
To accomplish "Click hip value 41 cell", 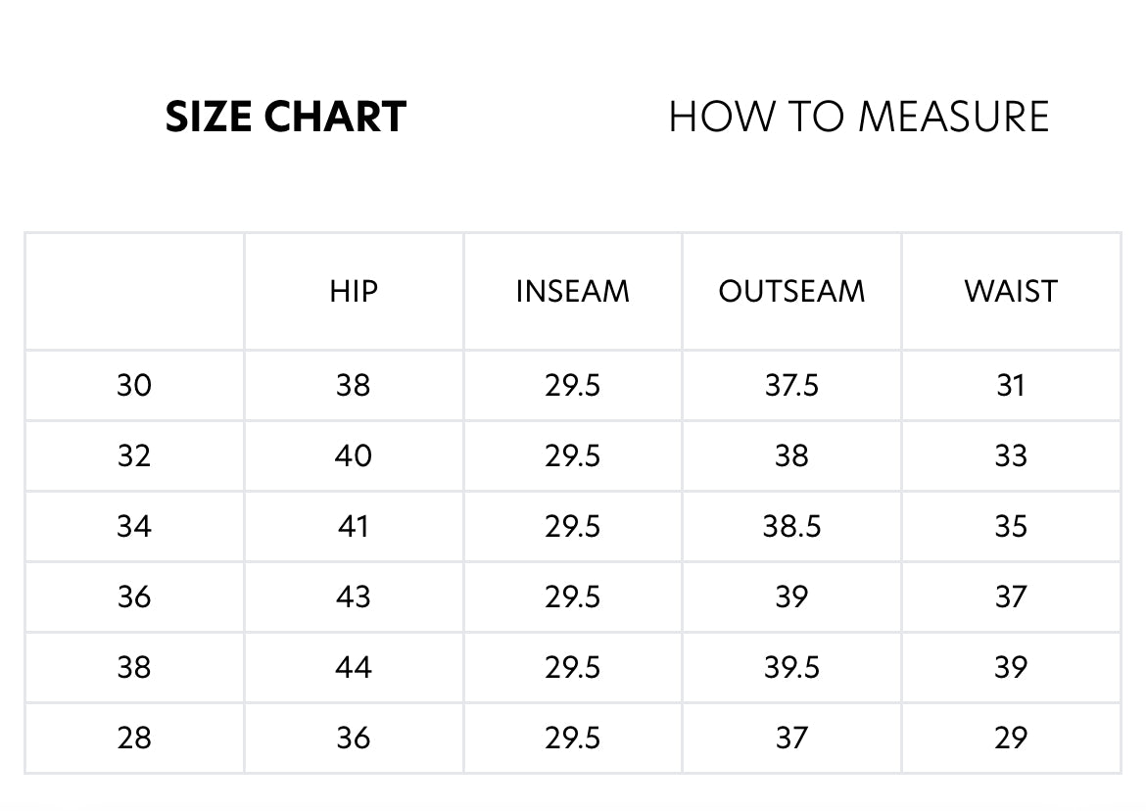I will [x=354, y=526].
